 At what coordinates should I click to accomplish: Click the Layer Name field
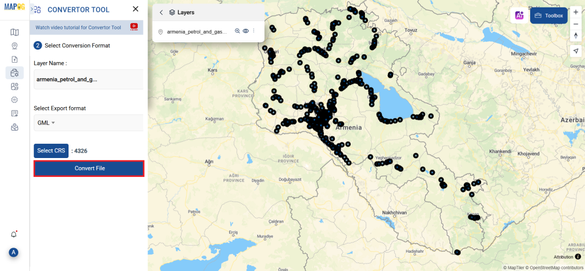click(x=88, y=79)
